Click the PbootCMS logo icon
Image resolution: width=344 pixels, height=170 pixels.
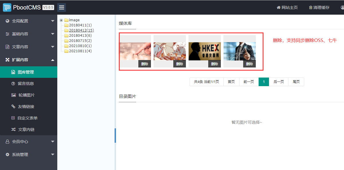(7, 7)
